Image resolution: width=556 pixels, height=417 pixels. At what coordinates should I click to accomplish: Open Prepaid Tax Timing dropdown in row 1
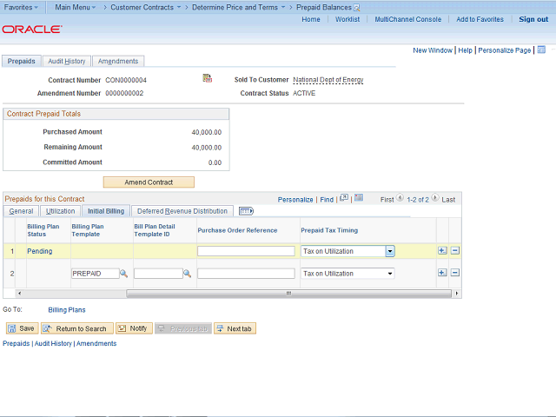click(390, 251)
